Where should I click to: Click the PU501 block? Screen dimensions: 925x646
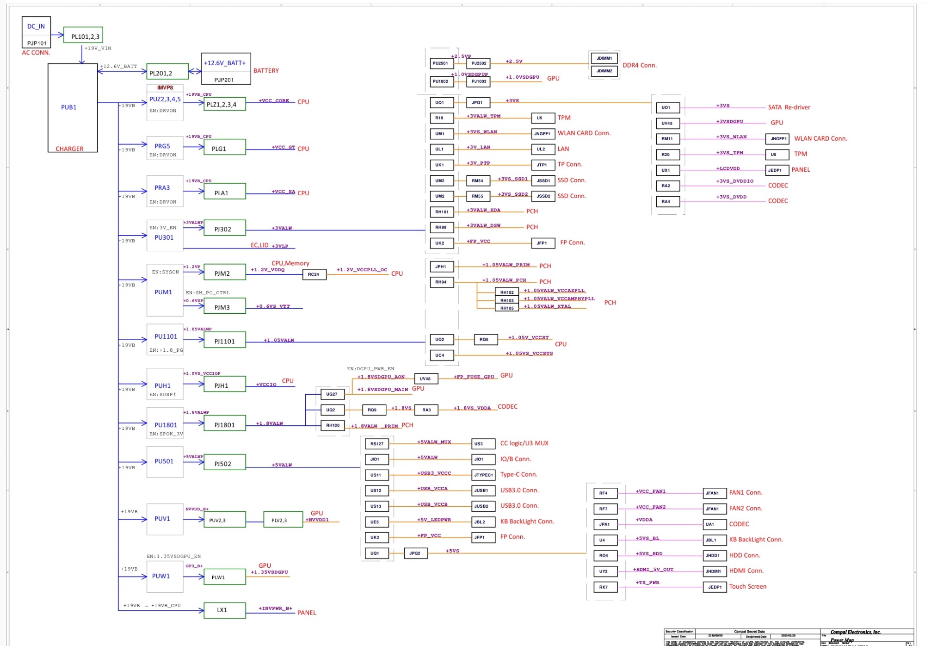165,462
